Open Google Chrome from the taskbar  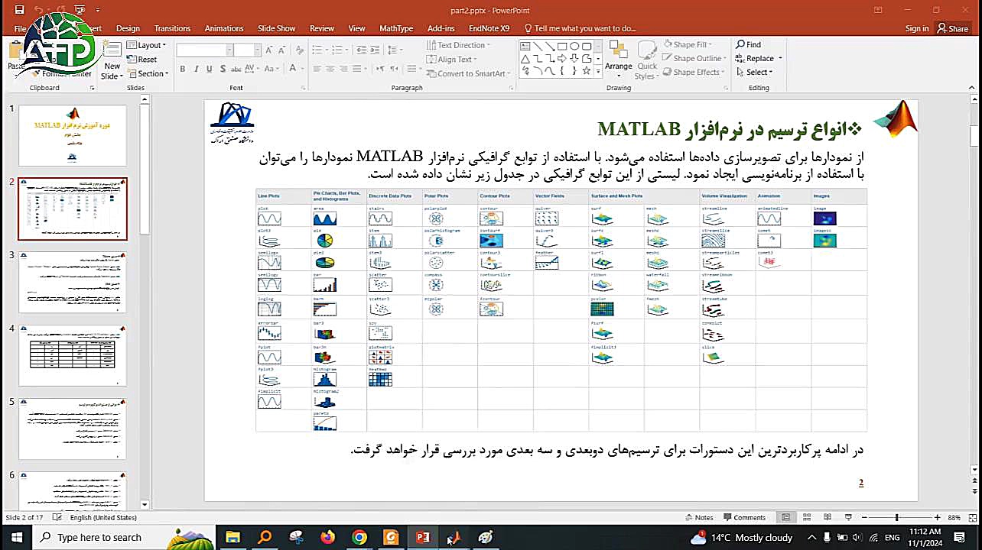[x=359, y=537]
